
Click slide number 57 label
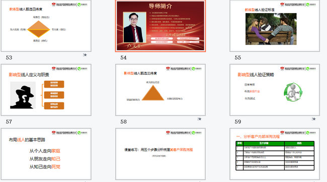[x=9, y=121]
